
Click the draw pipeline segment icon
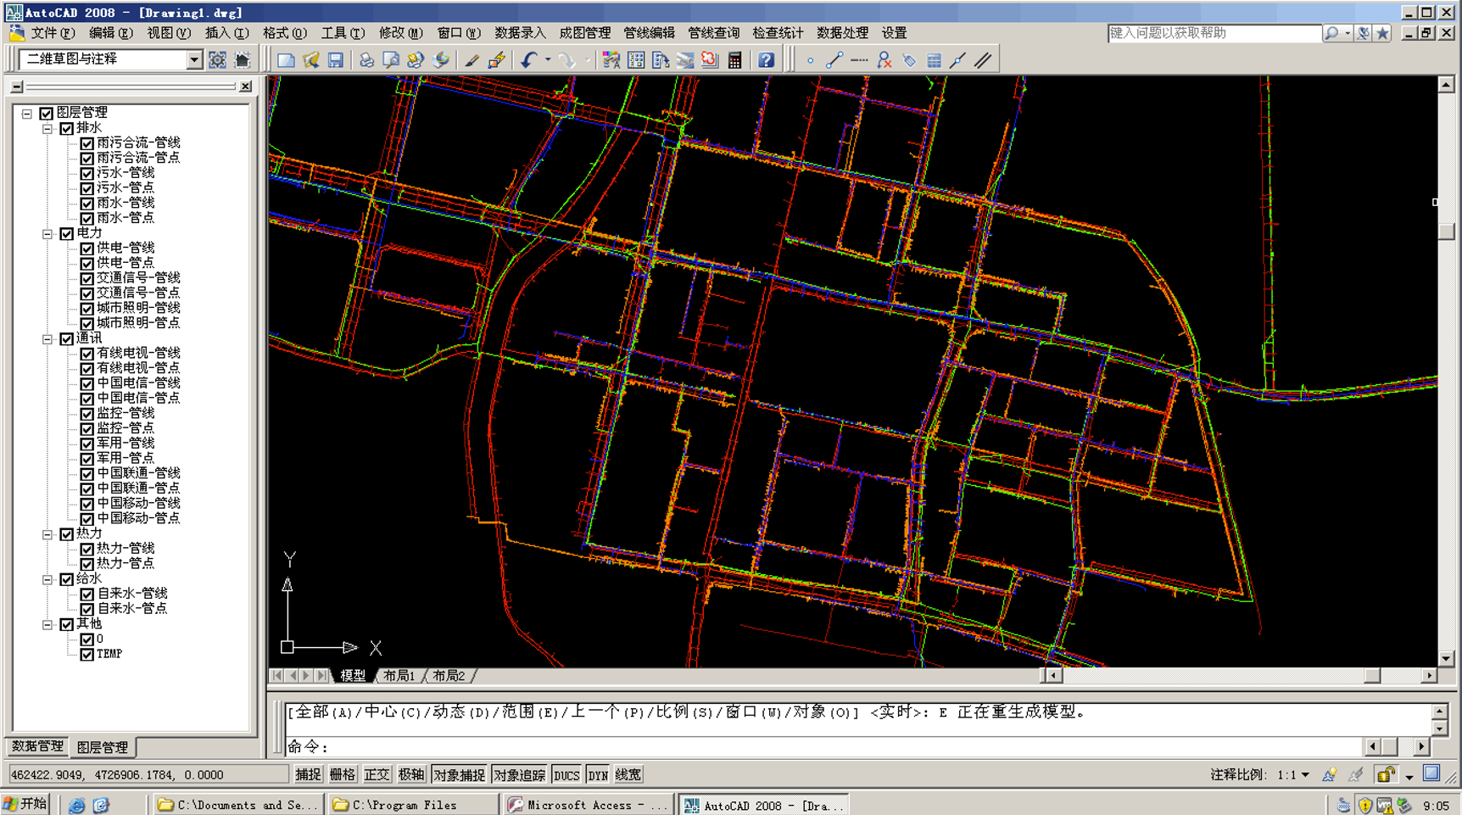point(834,60)
